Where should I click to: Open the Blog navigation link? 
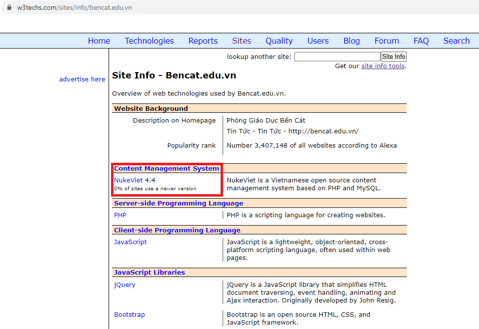pyautogui.click(x=351, y=41)
